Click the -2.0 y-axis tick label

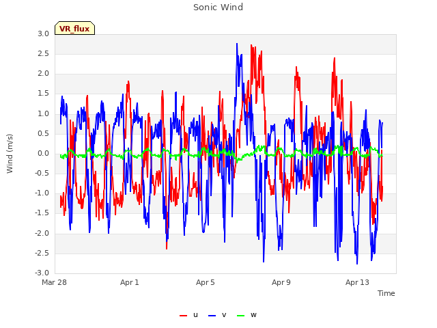[x=42, y=233]
